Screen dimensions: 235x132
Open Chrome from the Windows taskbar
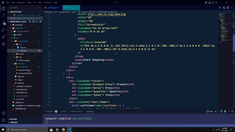click(x=63, y=129)
